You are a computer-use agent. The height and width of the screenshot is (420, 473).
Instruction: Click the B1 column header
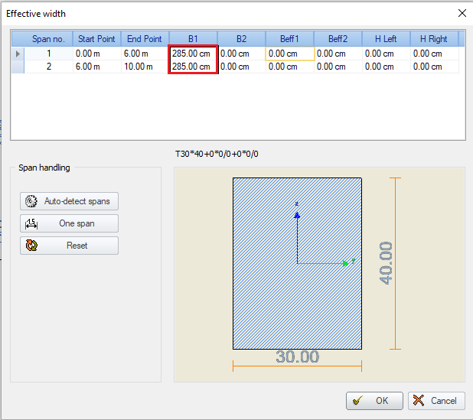point(193,39)
